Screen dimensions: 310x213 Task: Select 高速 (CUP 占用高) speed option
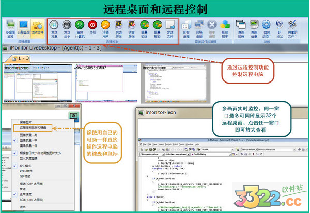pyautogui.click(x=32, y=184)
